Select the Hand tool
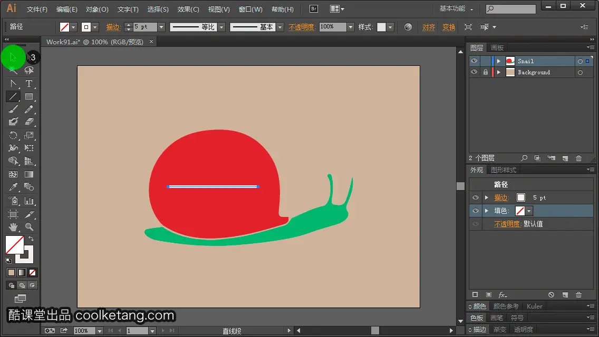 (x=13, y=227)
